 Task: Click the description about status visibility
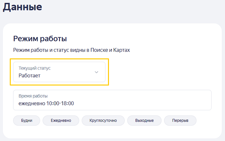coord(71,50)
